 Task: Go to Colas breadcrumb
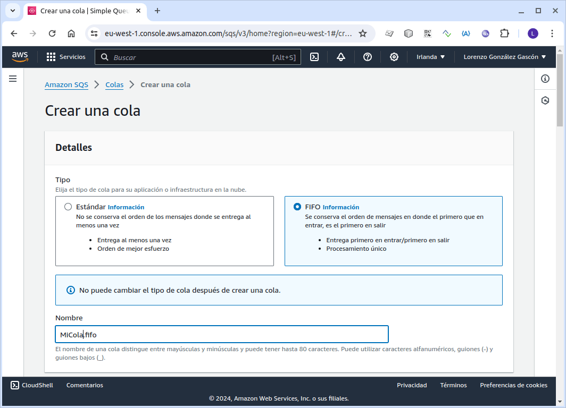pyautogui.click(x=114, y=84)
